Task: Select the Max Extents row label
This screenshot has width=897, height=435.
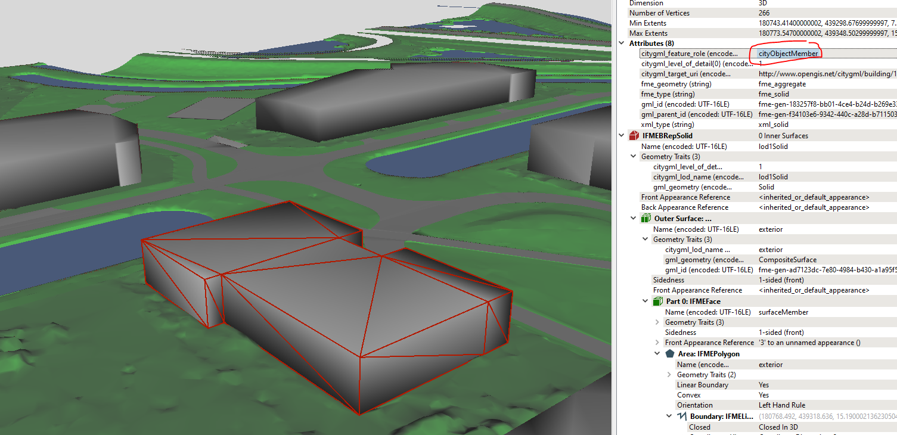Action: (x=649, y=33)
